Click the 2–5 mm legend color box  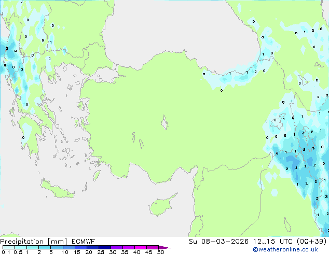(x=45, y=247)
